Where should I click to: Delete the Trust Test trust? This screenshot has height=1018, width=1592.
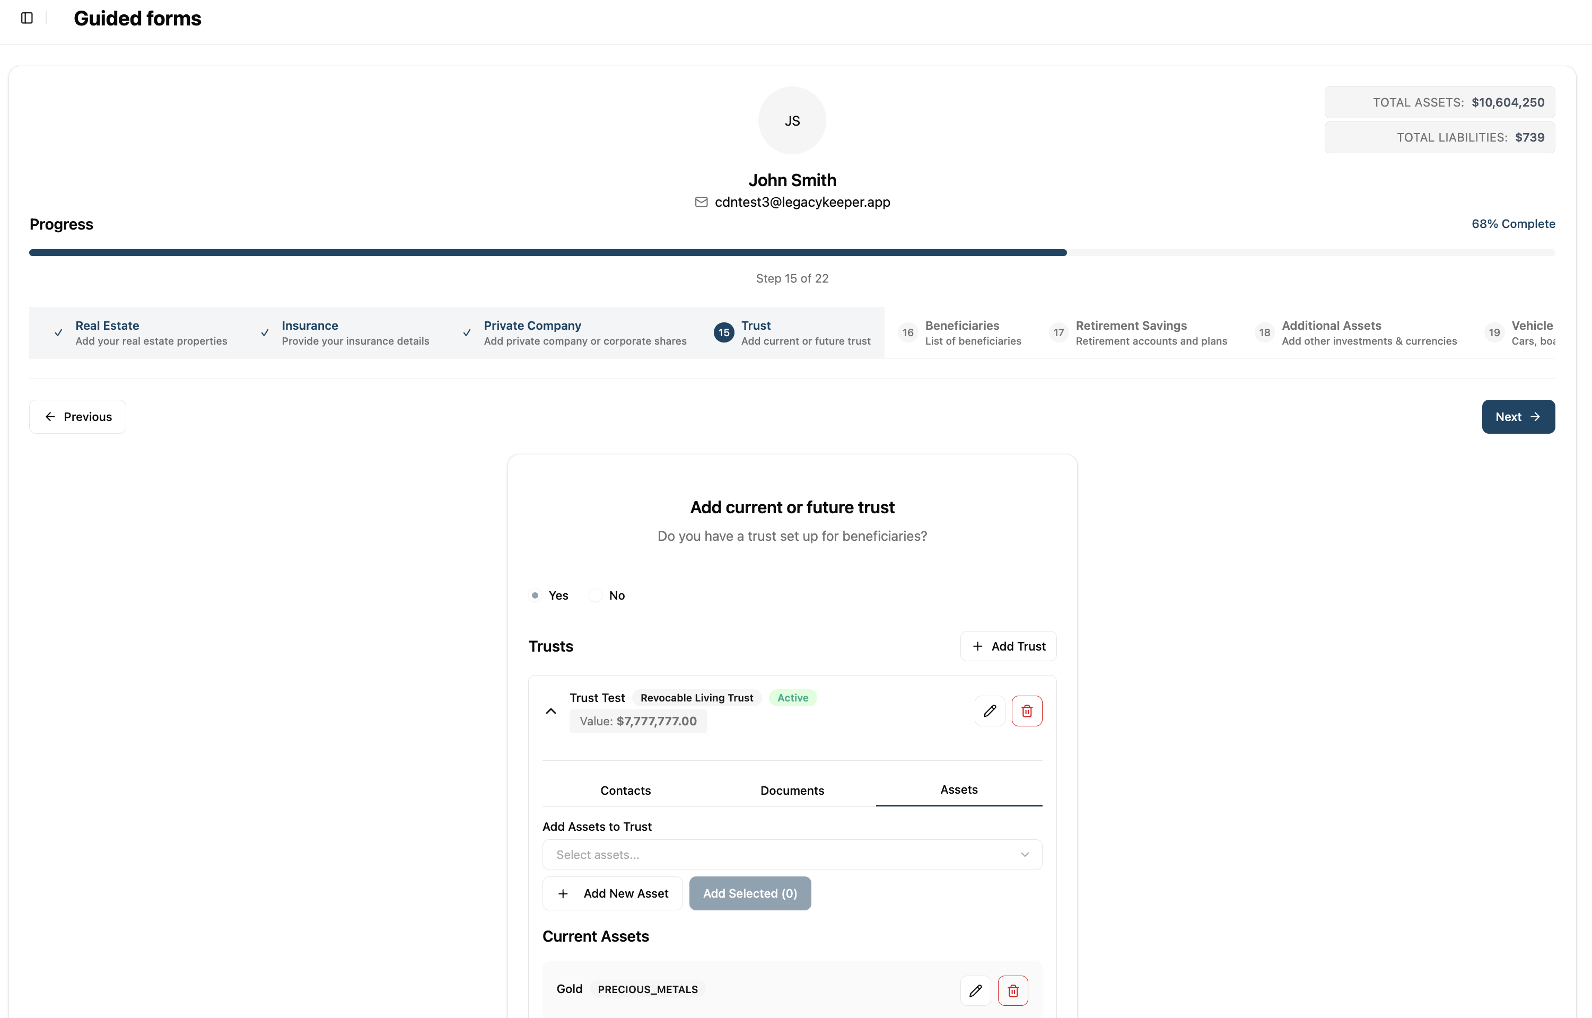1027,712
